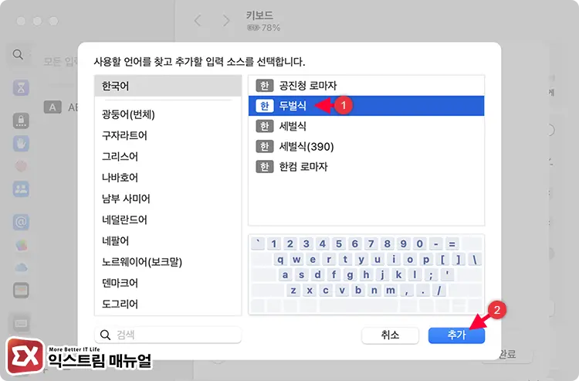
Task: Select 한국어 in the language list
Action: pos(168,86)
